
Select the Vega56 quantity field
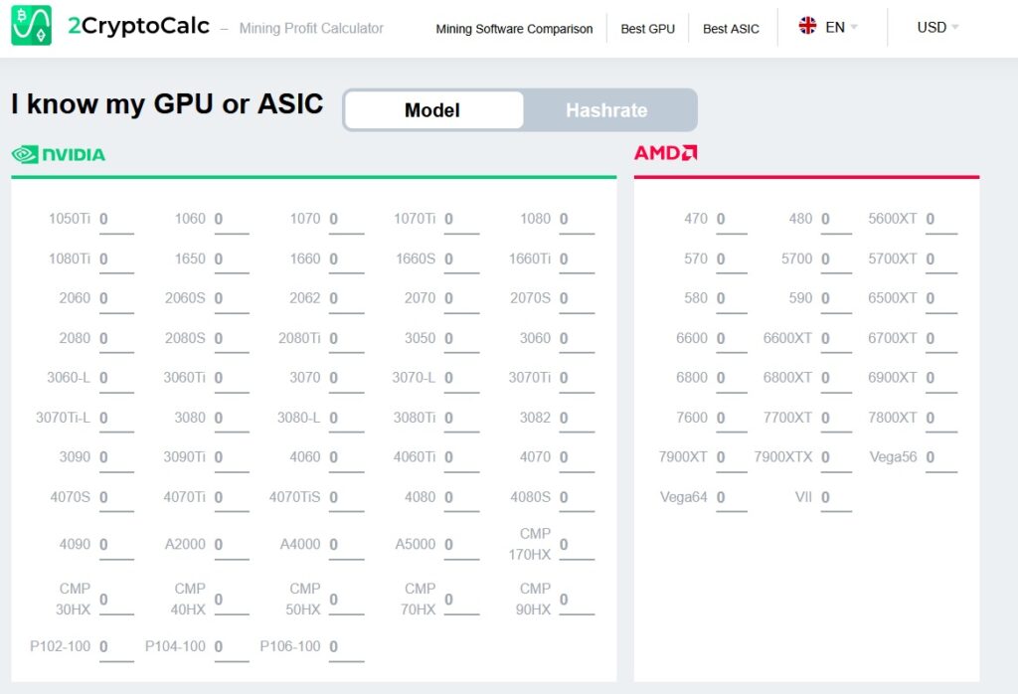pyautogui.click(x=941, y=458)
